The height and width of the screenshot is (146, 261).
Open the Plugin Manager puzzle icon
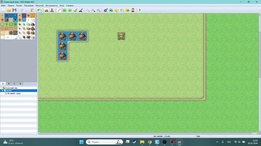pos(111,10)
